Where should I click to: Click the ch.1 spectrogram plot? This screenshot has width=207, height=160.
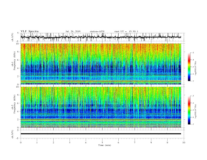(x=101, y=64)
